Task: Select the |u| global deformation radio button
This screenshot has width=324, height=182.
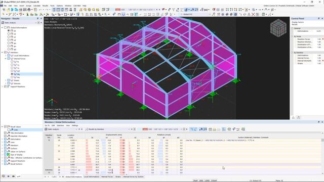Action: [x=9, y=30]
